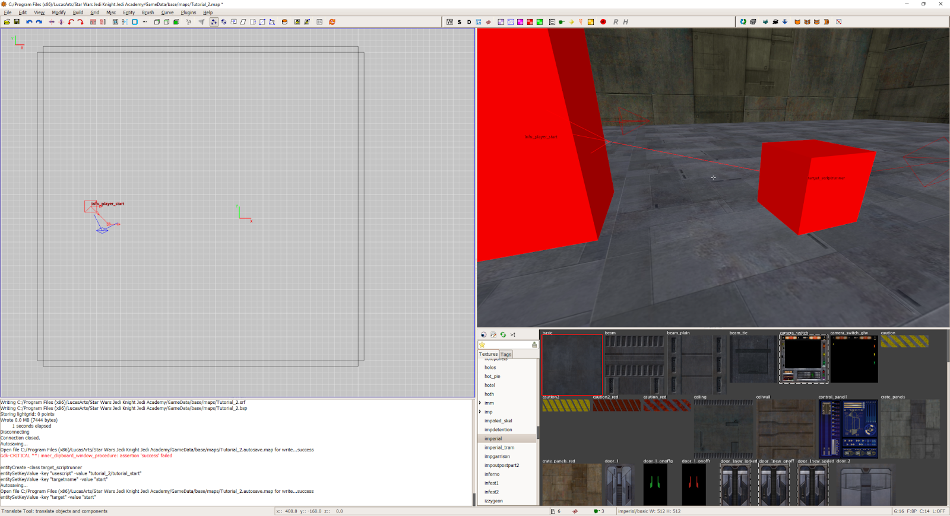Screen dimensions: 950x516
Task: Expand the imp texture folder
Action: click(x=480, y=412)
